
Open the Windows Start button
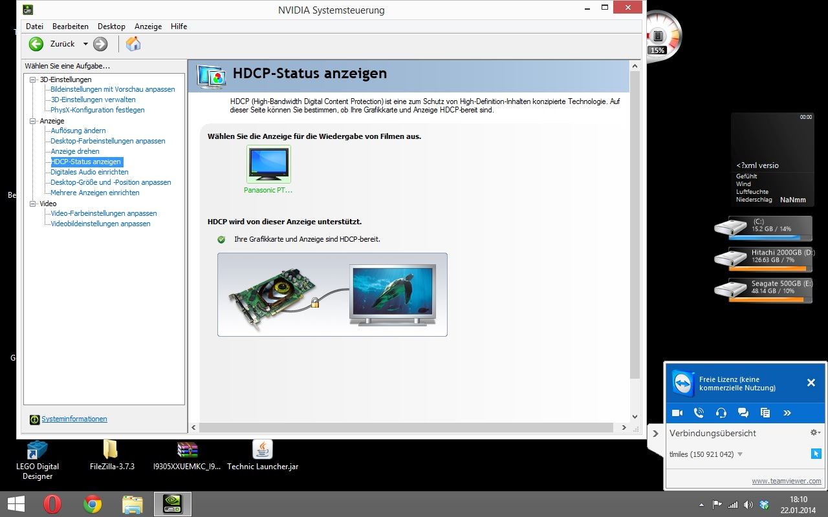[x=16, y=504]
